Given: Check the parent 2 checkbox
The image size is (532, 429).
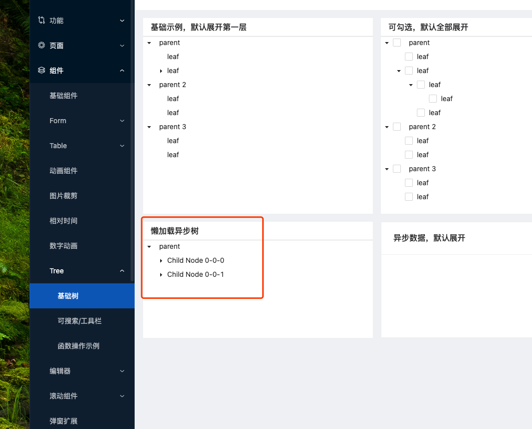Looking at the screenshot, I should [x=397, y=127].
